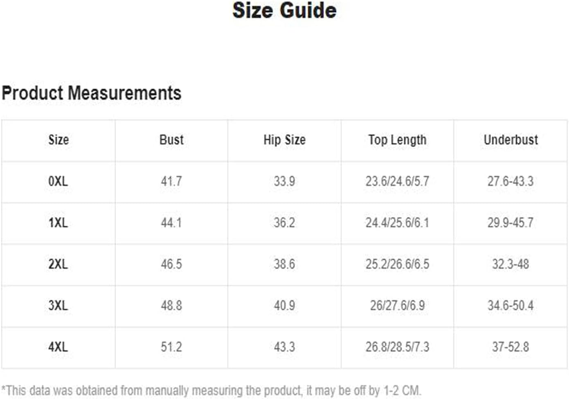569x399 pixels.
Task: Click the 4XL size row label
Action: coord(58,347)
